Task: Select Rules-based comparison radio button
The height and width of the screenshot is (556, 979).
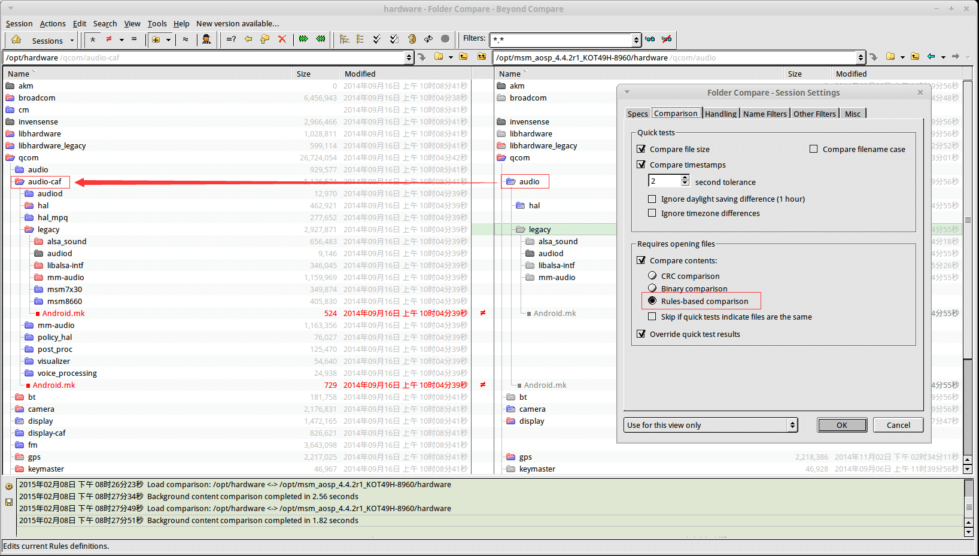Action: pos(652,300)
